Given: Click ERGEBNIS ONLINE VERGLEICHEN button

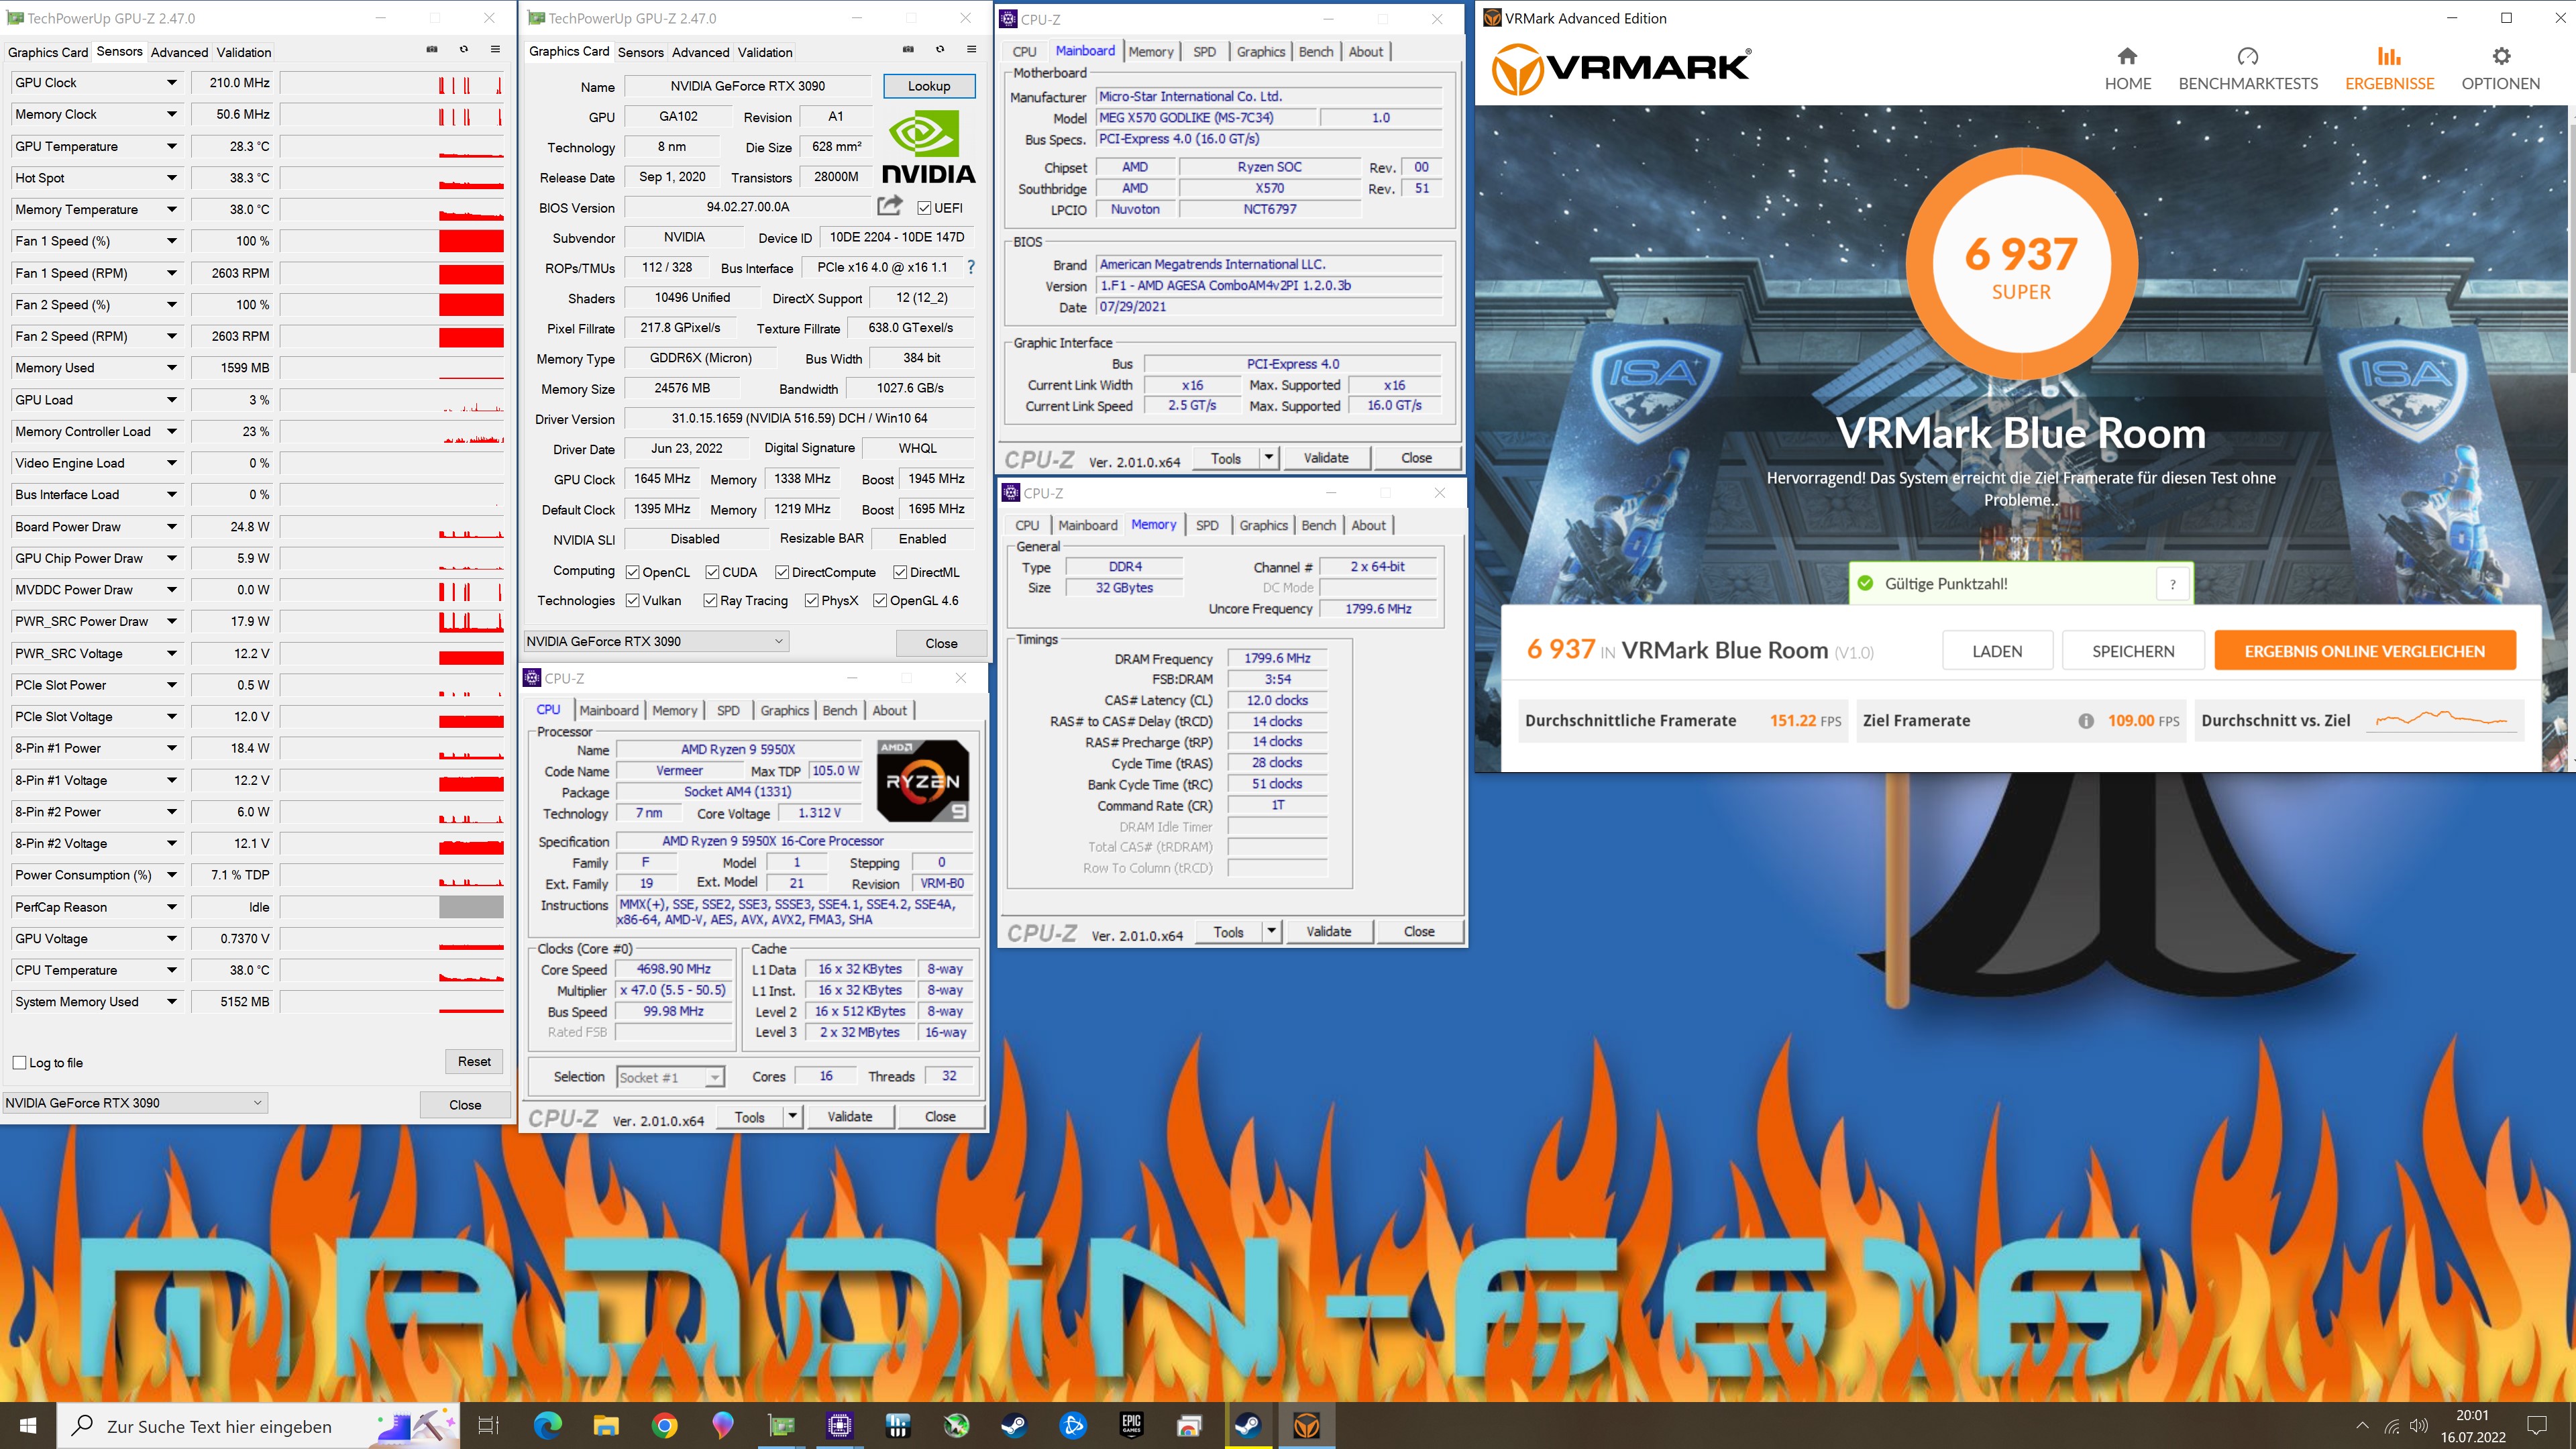Looking at the screenshot, I should (x=2364, y=651).
